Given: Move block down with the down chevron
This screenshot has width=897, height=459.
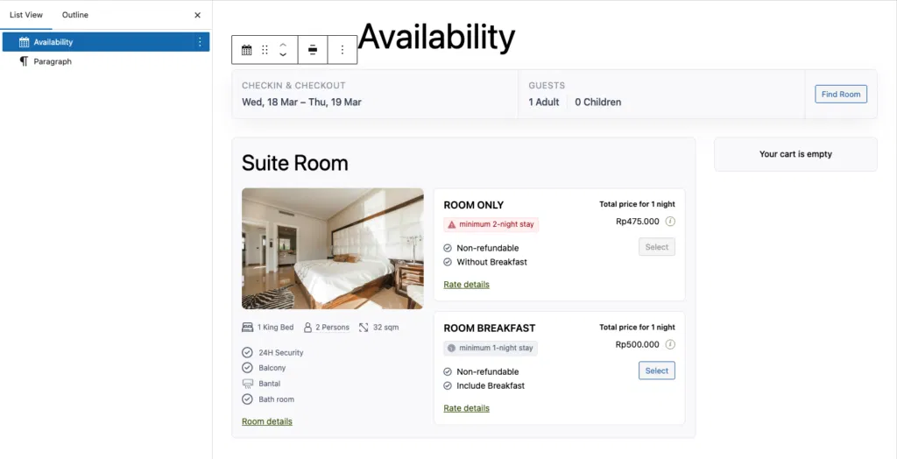Looking at the screenshot, I should click(x=283, y=55).
